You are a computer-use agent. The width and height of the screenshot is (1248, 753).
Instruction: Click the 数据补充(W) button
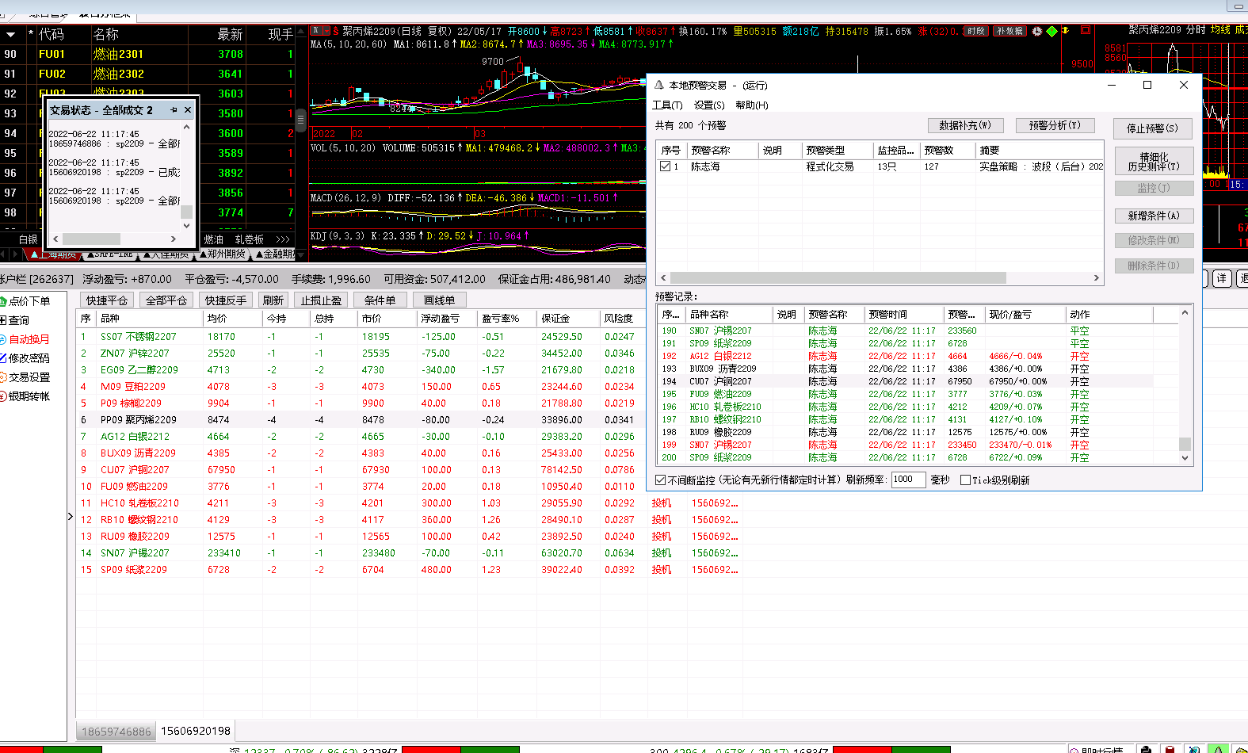click(x=965, y=125)
